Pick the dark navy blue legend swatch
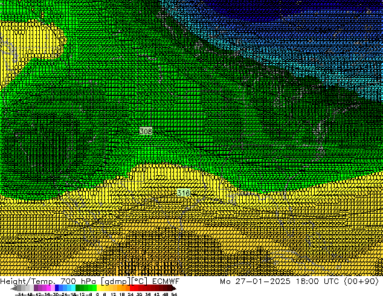Screen dimensions: 383x296 click(x=57, y=288)
